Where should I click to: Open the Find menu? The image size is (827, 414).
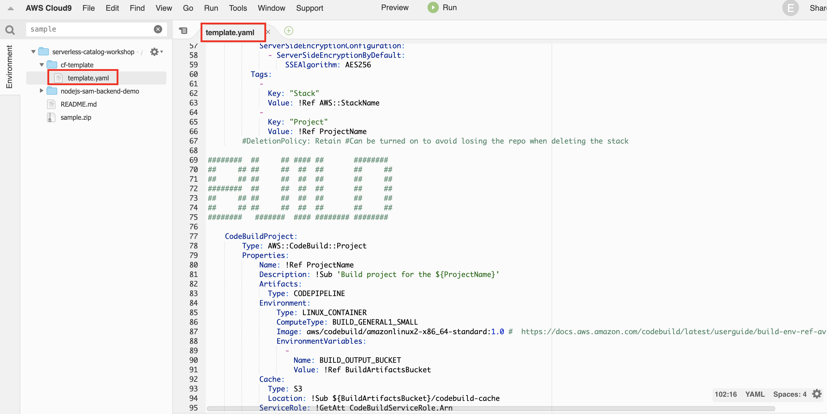tap(137, 8)
